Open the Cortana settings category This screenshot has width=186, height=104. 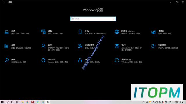tap(54, 60)
